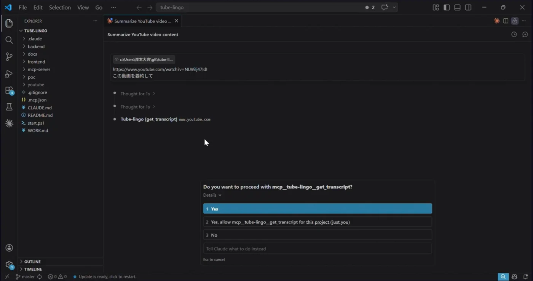Open the Claude Code sidebar icon

[x=9, y=124]
